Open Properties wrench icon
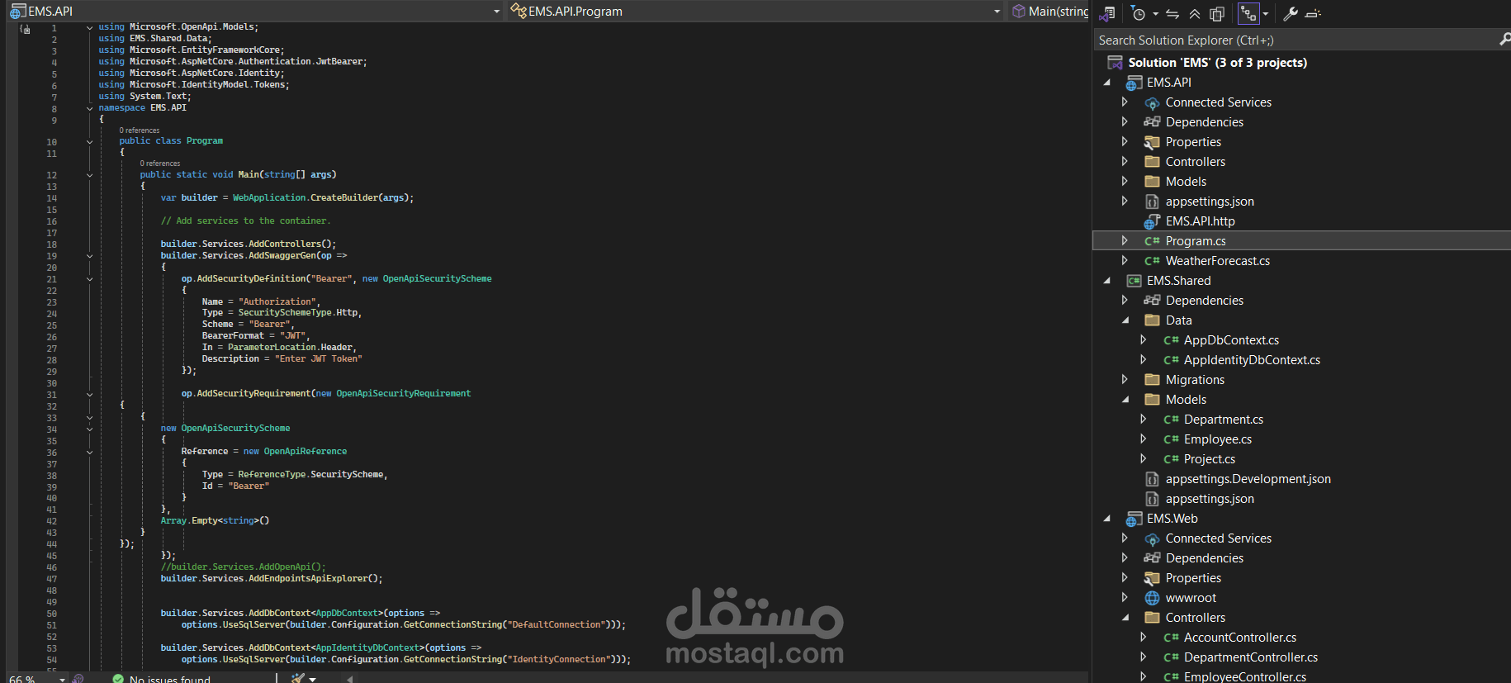This screenshot has height=683, width=1511. tap(1291, 13)
